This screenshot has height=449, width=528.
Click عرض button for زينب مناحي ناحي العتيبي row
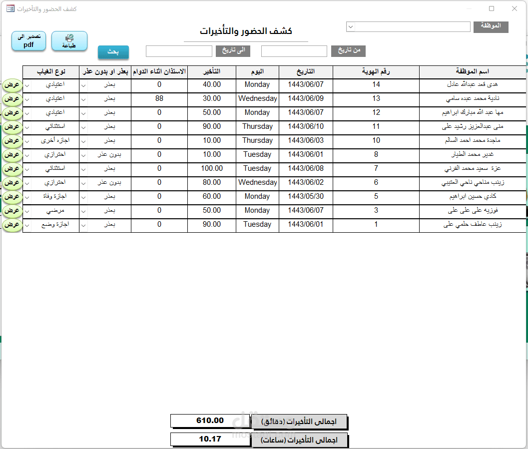tap(12, 183)
